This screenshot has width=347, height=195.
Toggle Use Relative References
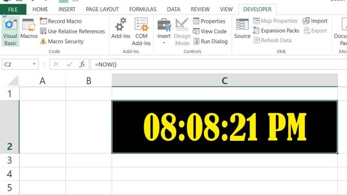[72, 31]
